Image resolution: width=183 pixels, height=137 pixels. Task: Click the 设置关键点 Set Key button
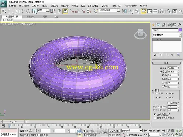[115, 135]
